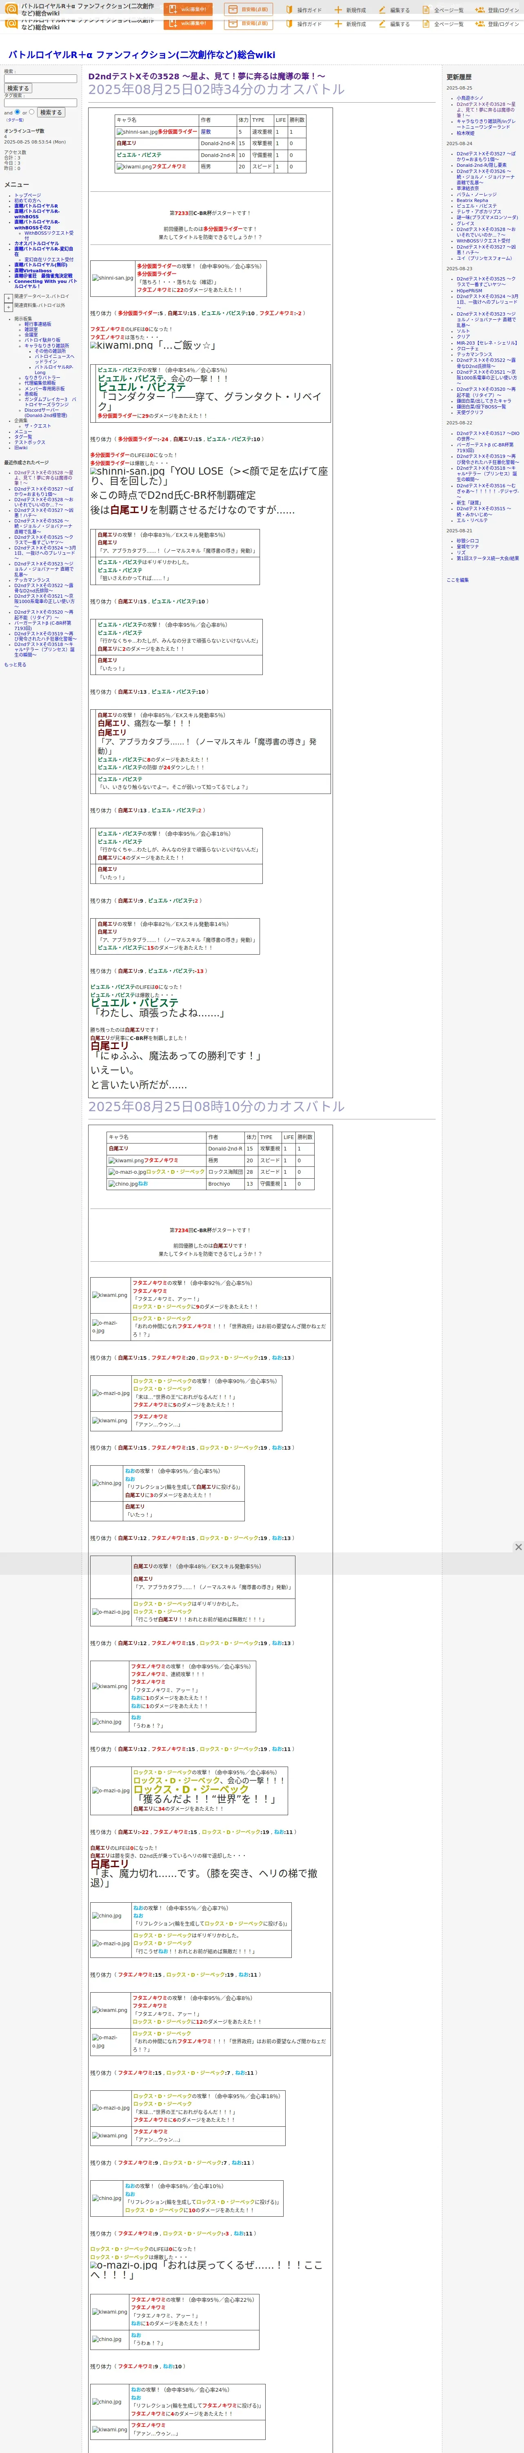Open 裏闘バトルロイヤル(無印) in the left menu
Image resolution: width=524 pixels, height=2453 pixels.
41,265
